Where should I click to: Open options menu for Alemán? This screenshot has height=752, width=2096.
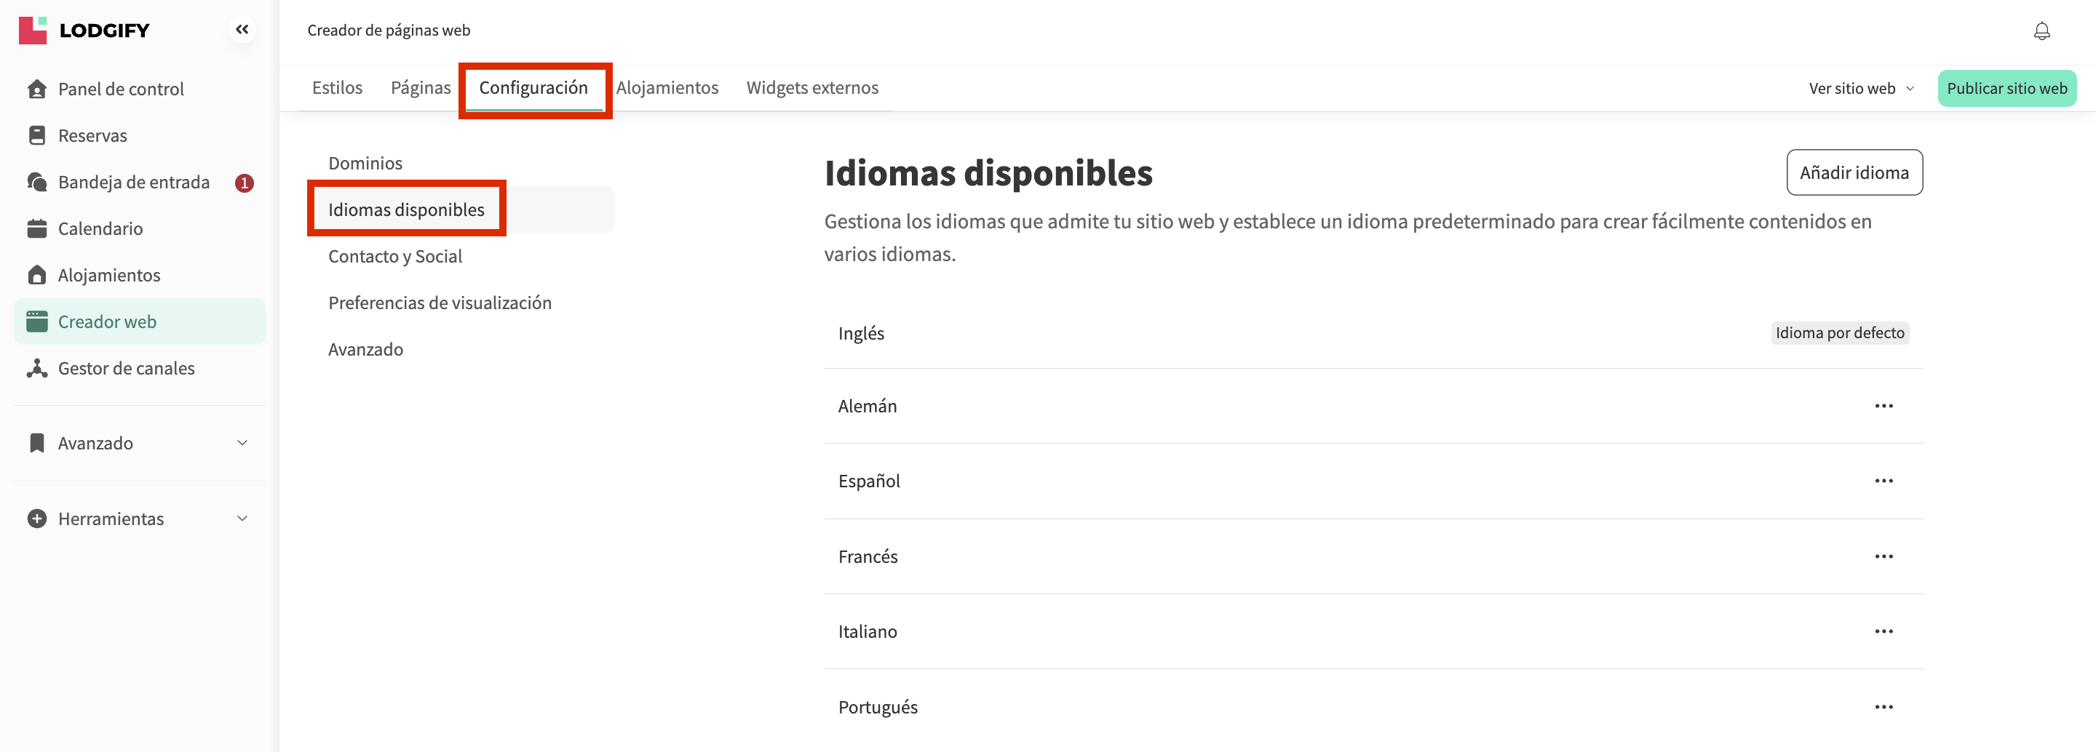tap(1883, 406)
